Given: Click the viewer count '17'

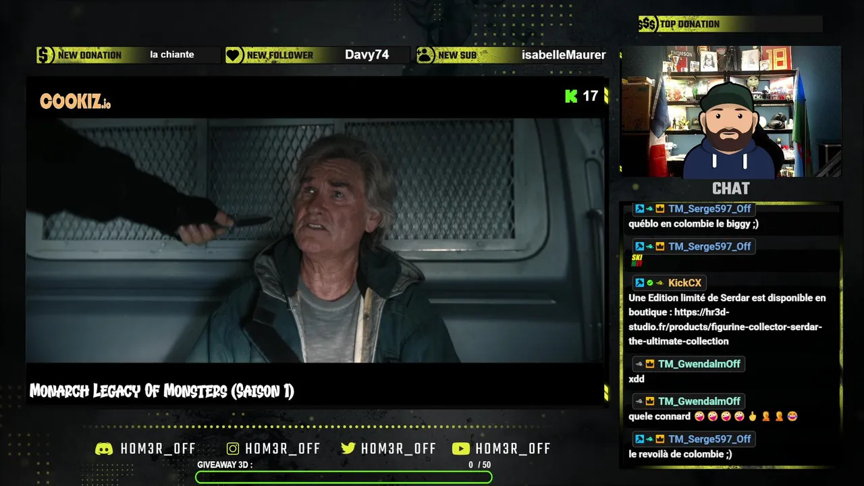Looking at the screenshot, I should coord(591,96).
